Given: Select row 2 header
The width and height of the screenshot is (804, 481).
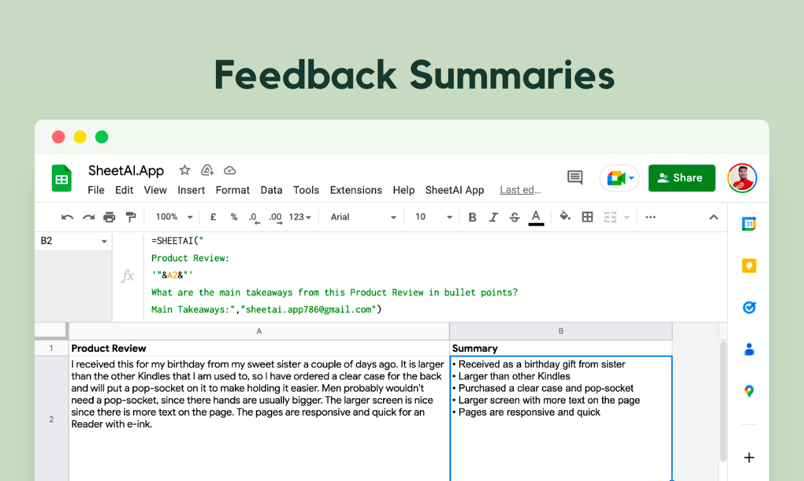Looking at the screenshot, I should [x=51, y=419].
